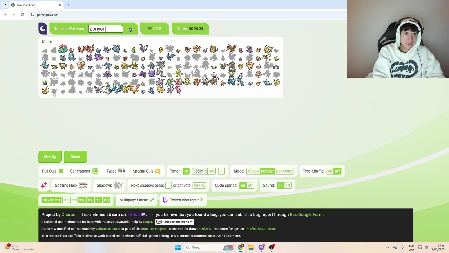
Task: Click the next-shadow comma key button
Action: tap(168, 186)
